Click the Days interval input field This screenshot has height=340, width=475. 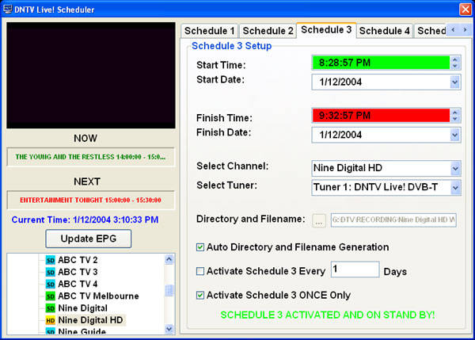click(355, 269)
